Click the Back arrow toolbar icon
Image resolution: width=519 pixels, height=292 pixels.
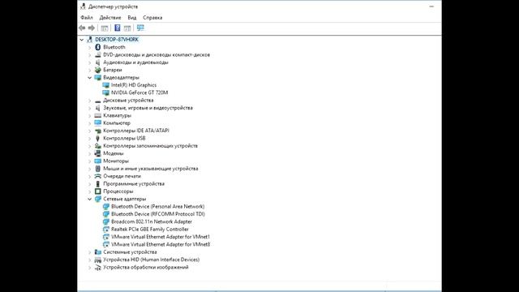pos(82,28)
